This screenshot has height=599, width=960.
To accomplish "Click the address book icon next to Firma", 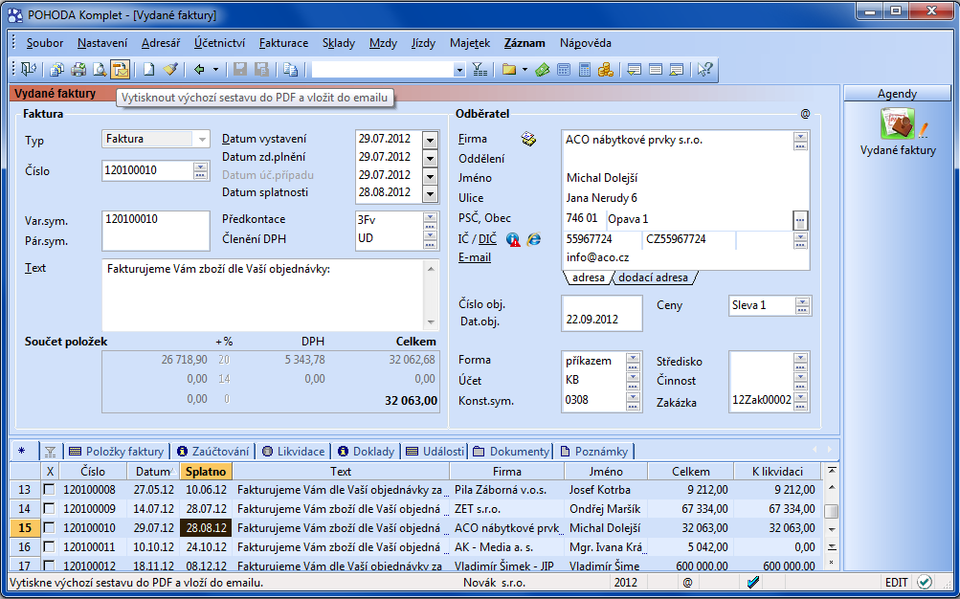I will (x=528, y=139).
